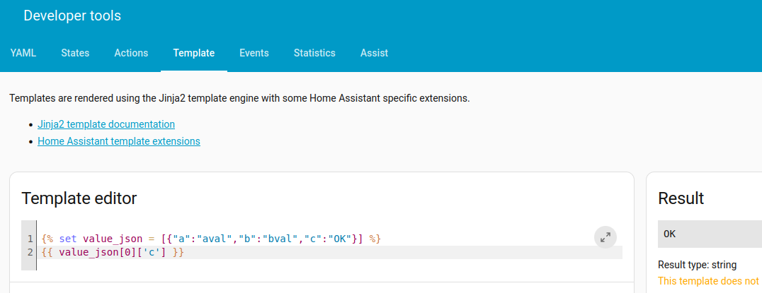Image resolution: width=762 pixels, height=293 pixels.
Task: Click the first editor line setting value_json
Action: [x=212, y=239]
